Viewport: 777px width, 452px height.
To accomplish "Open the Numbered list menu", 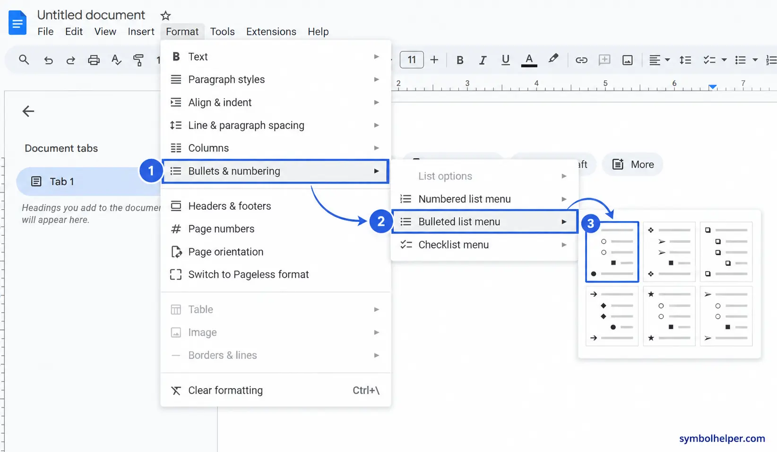I will coord(484,199).
